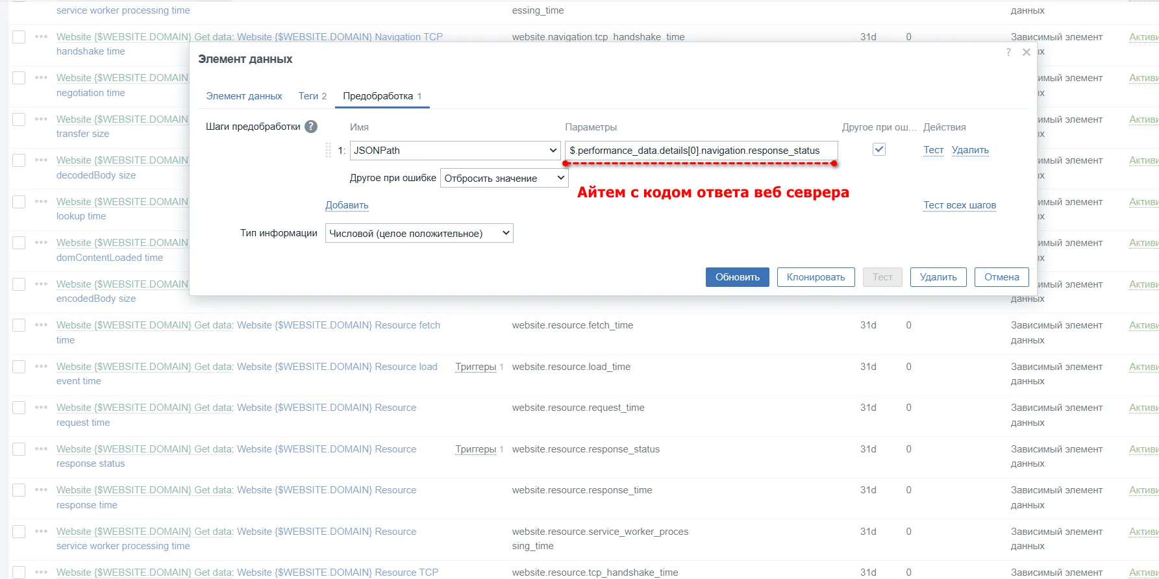Select checkbox for Navigation TCP handshake time row
Image resolution: width=1159 pixels, height=579 pixels.
pyautogui.click(x=19, y=37)
